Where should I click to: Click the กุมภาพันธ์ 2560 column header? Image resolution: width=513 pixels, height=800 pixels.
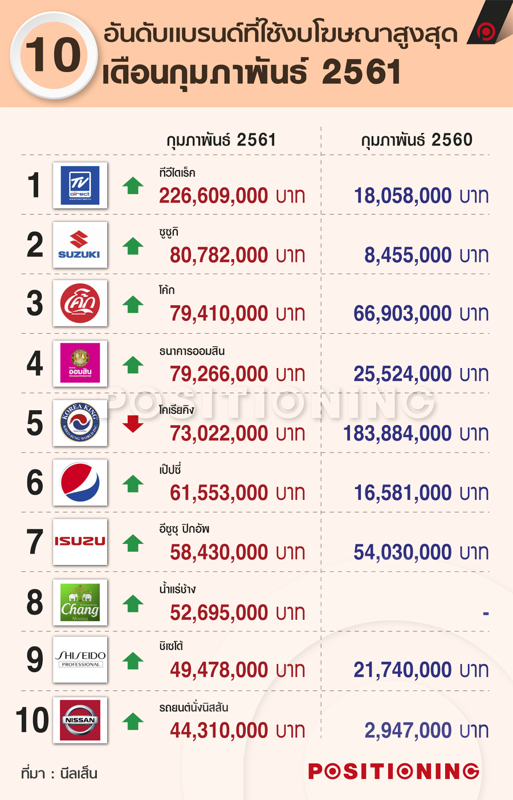point(417,140)
